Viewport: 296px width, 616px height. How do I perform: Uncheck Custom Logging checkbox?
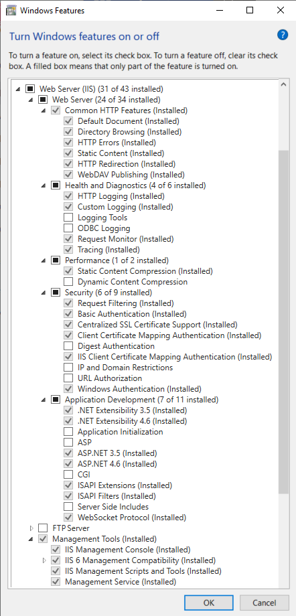point(68,207)
